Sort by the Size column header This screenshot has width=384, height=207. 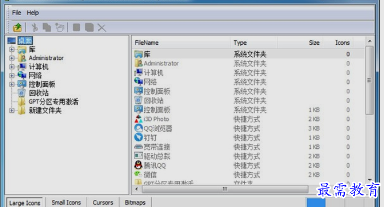tap(300, 42)
